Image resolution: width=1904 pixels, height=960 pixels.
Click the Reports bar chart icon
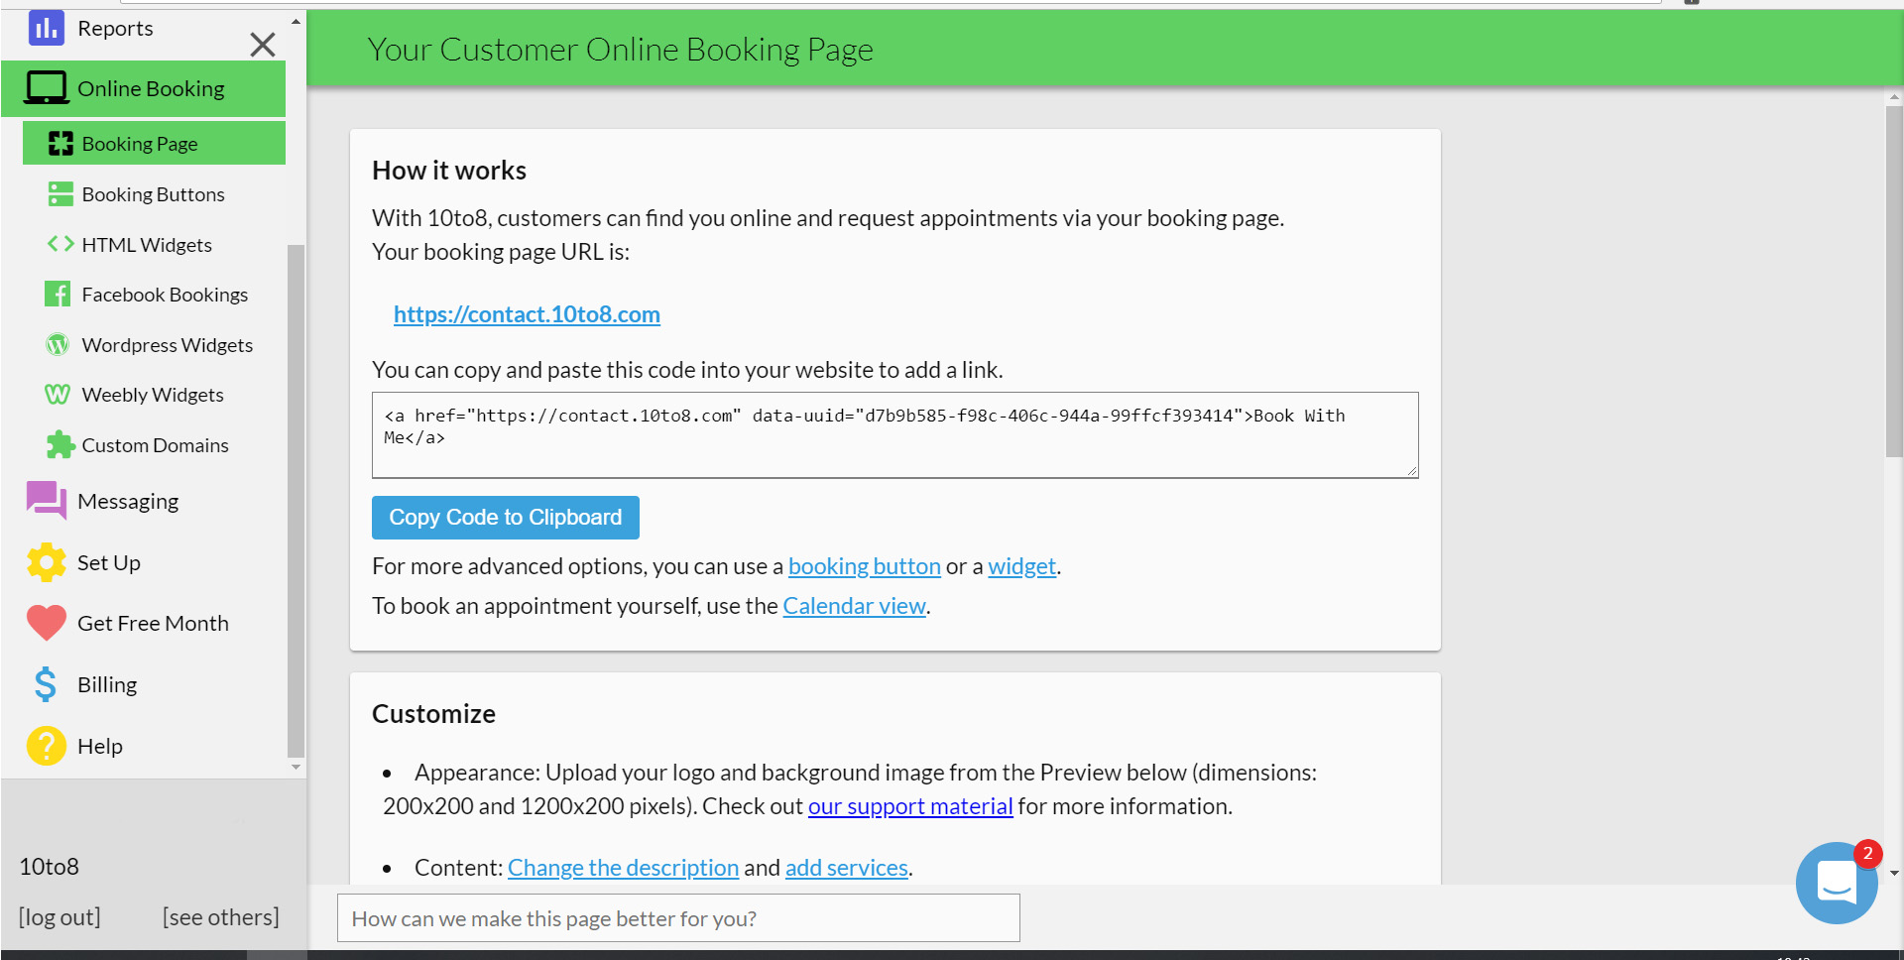click(x=46, y=28)
